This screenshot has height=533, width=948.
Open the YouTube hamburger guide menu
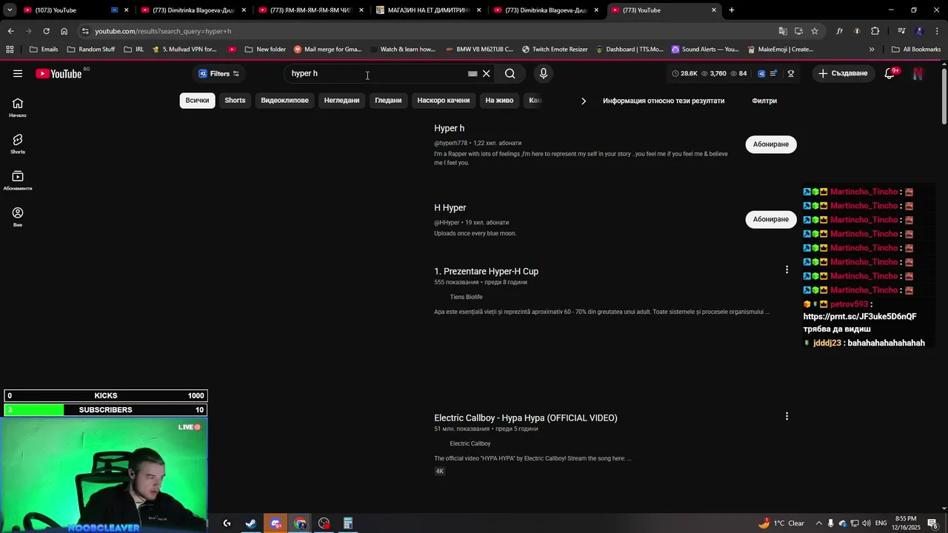coord(18,73)
